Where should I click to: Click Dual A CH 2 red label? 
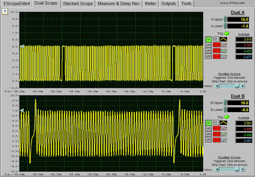[x=217, y=45]
